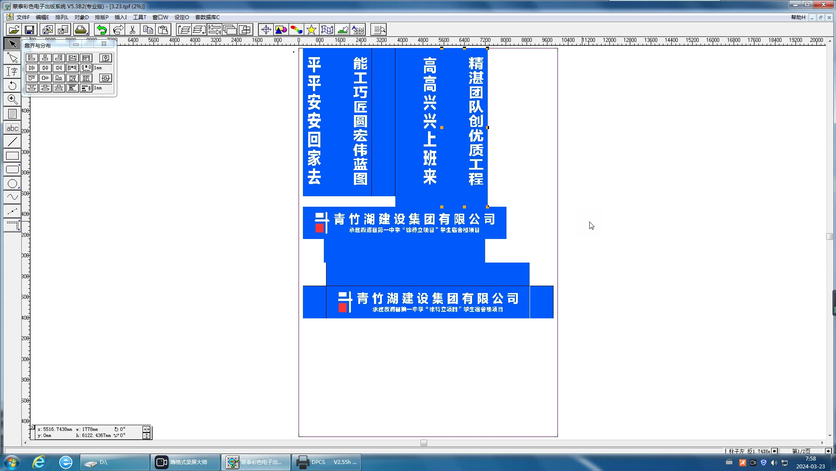Click the vertical scrollbar thumb on right

[829, 236]
